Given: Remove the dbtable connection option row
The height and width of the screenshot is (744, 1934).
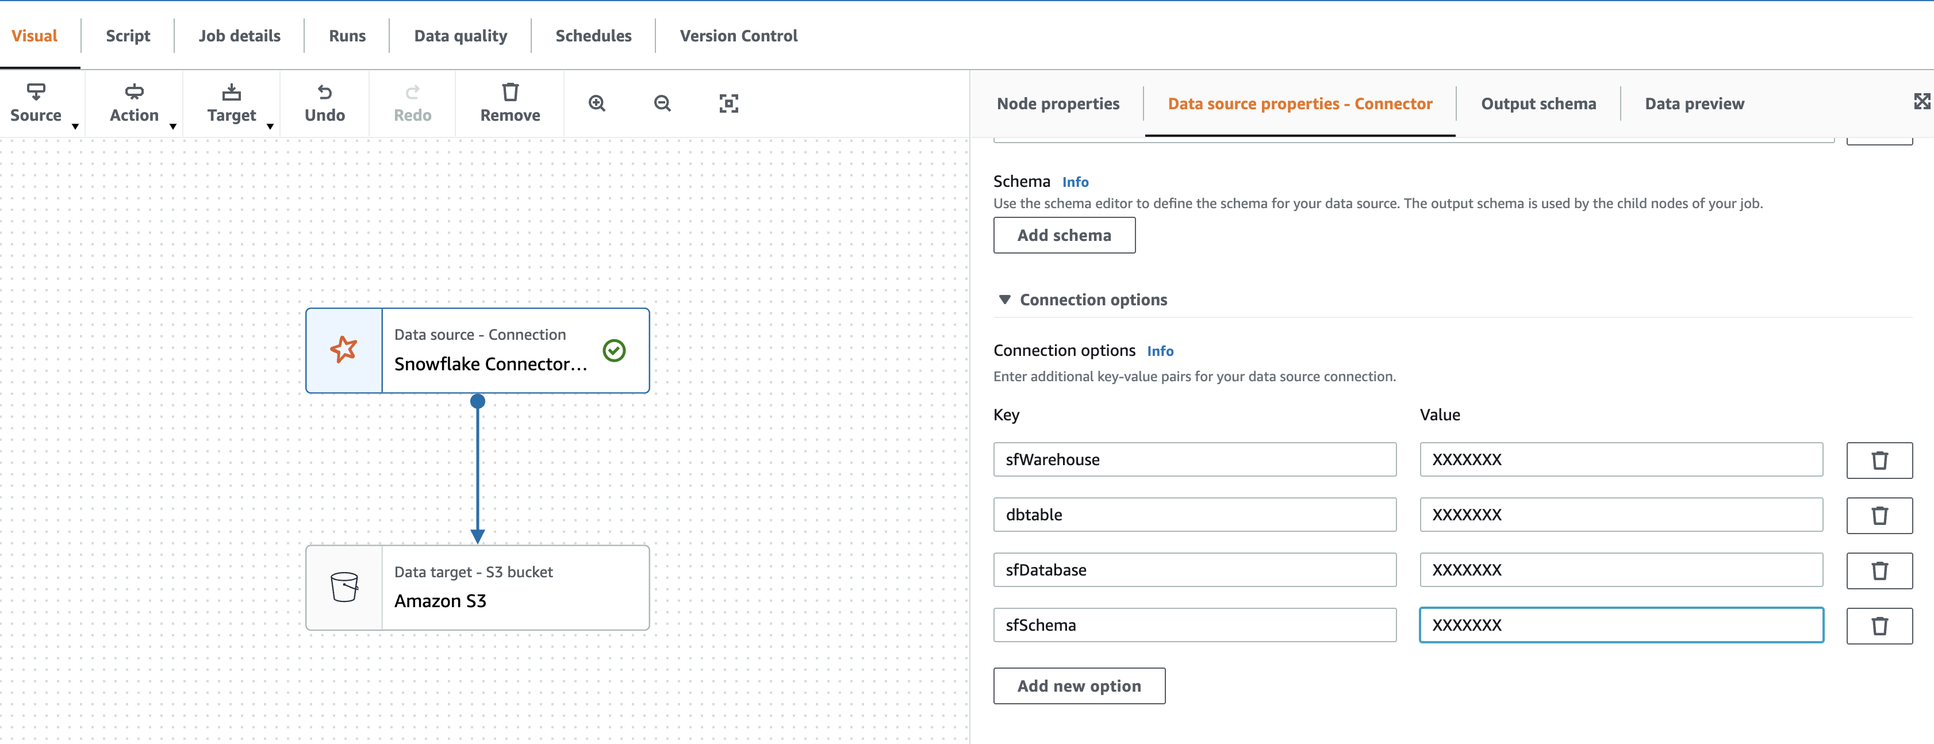Looking at the screenshot, I should [x=1879, y=515].
